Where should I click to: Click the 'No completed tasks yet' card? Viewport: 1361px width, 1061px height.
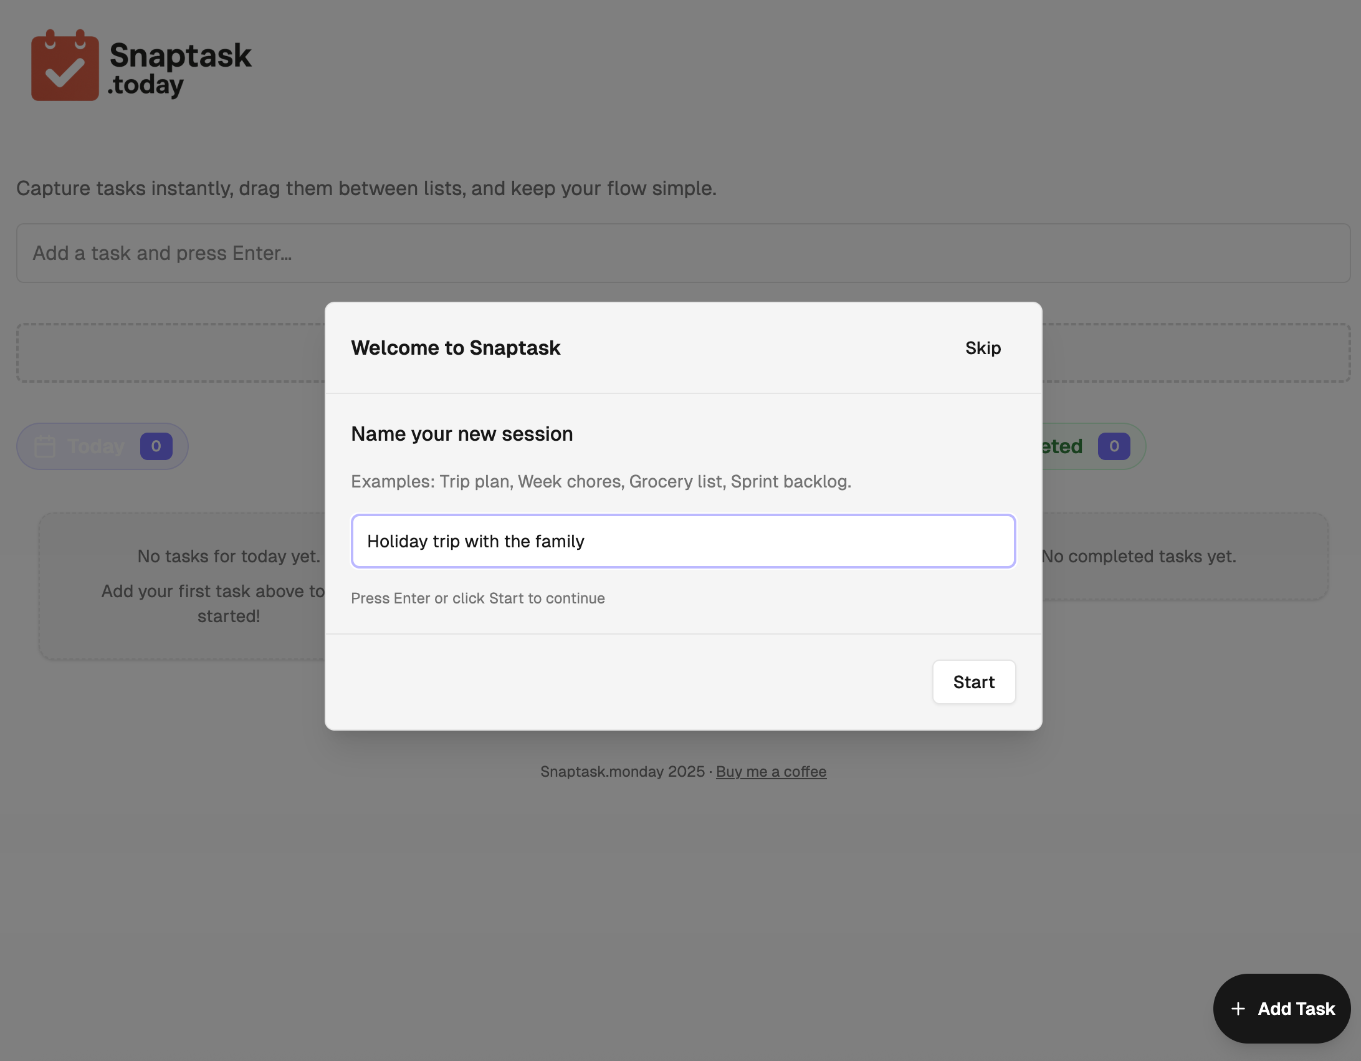point(1184,557)
